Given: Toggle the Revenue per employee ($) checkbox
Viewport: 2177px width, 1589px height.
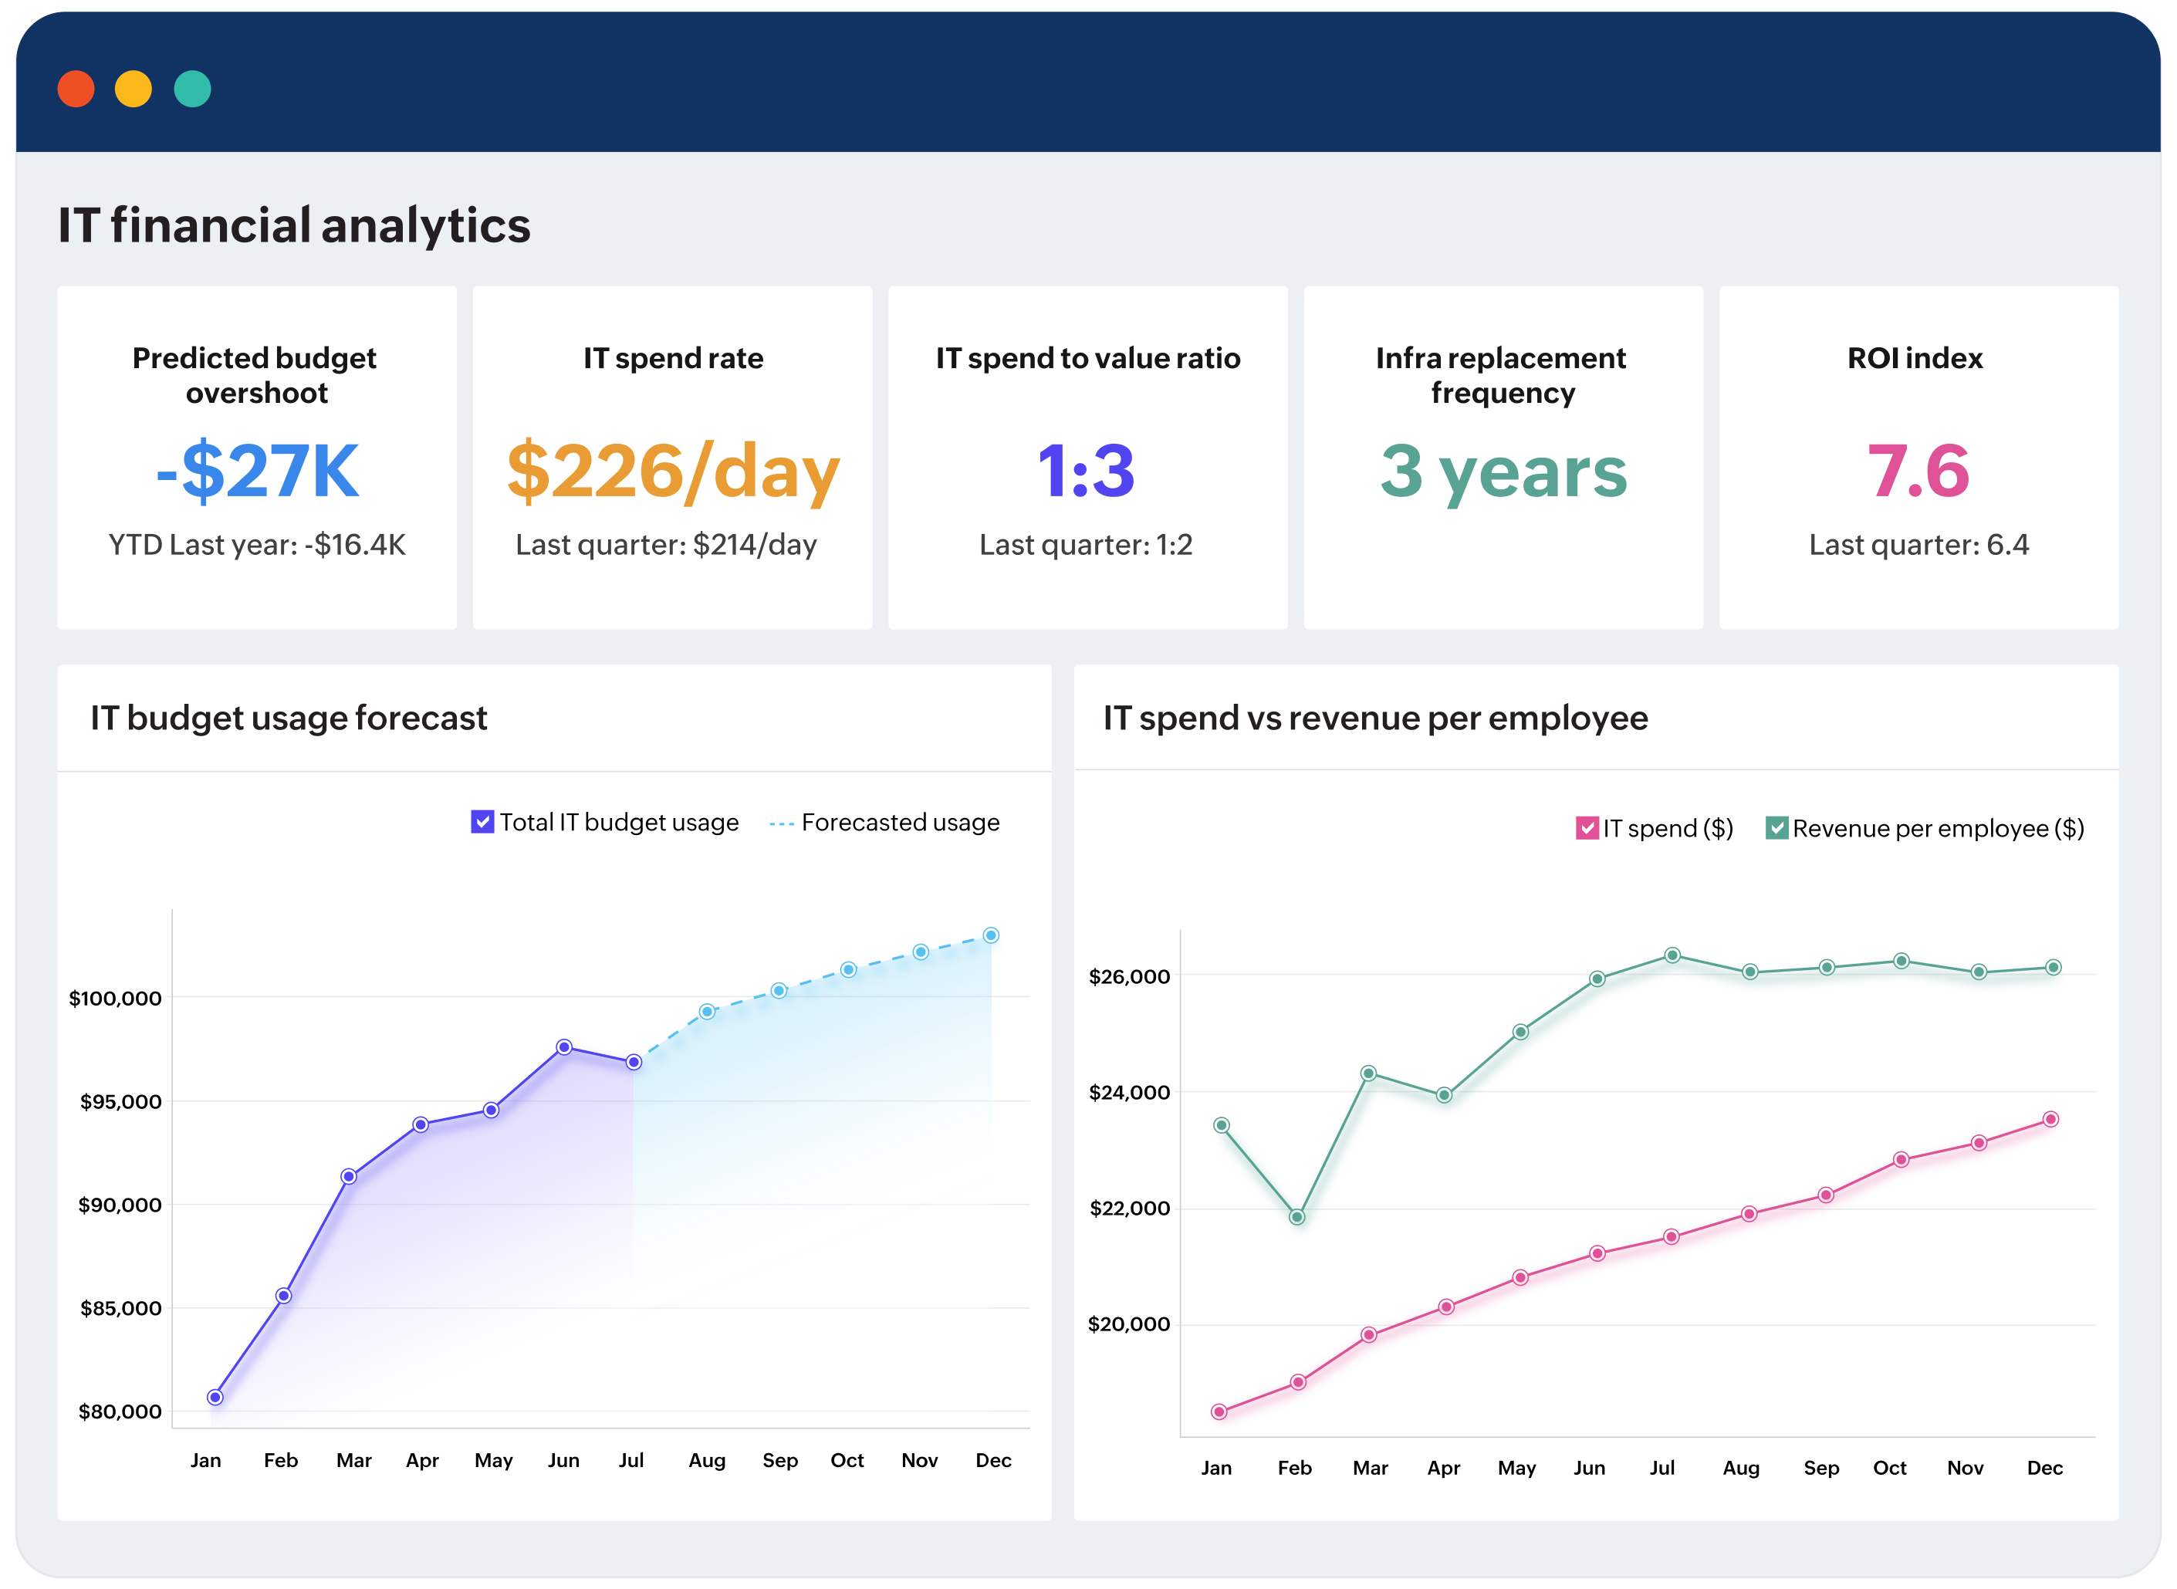Looking at the screenshot, I should pyautogui.click(x=1776, y=828).
